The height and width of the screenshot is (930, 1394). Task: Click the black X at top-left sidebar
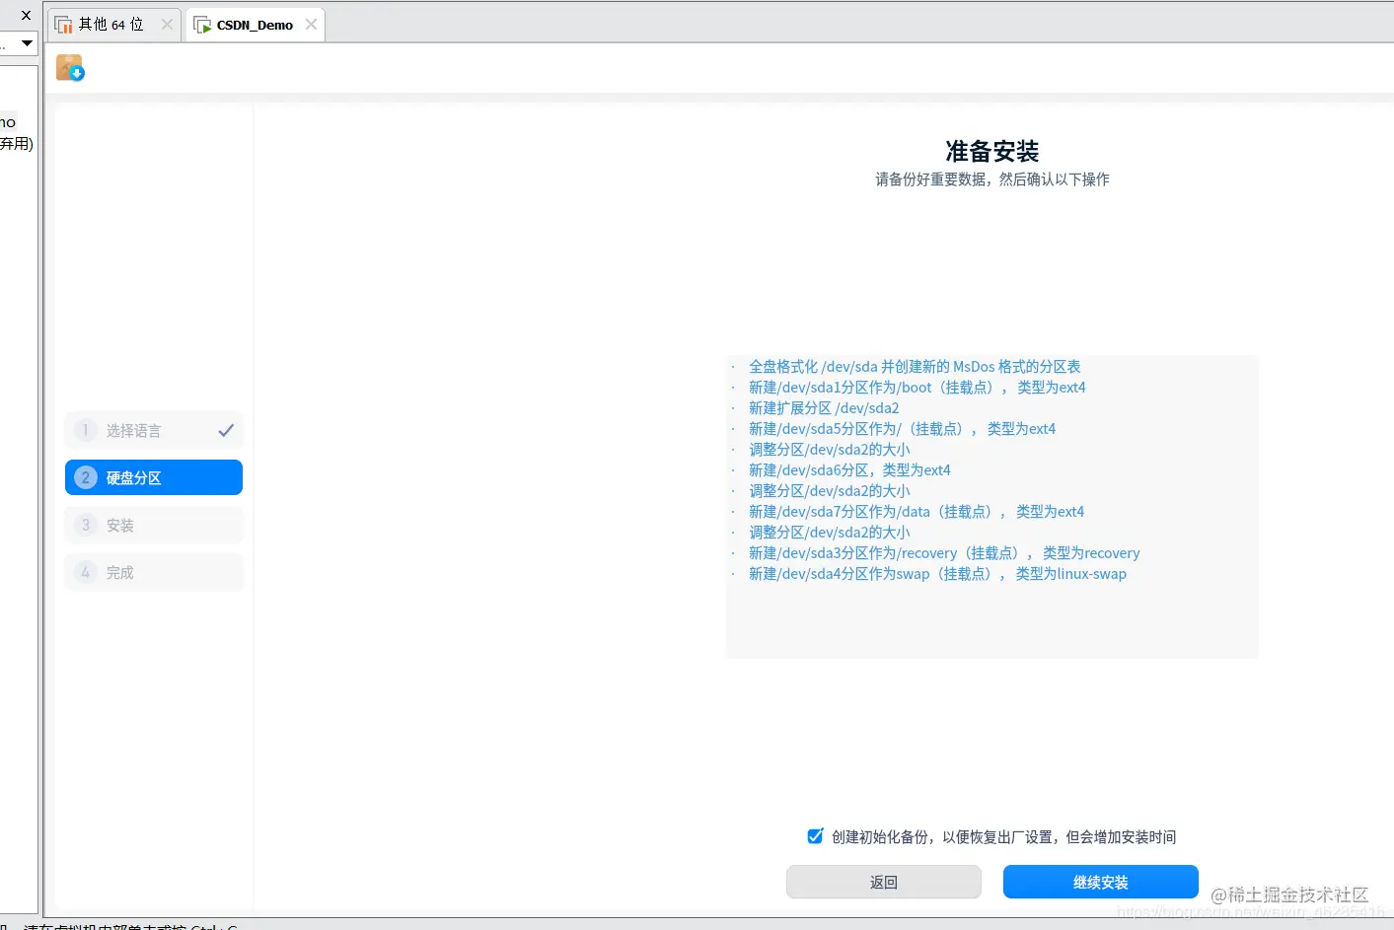(x=26, y=15)
